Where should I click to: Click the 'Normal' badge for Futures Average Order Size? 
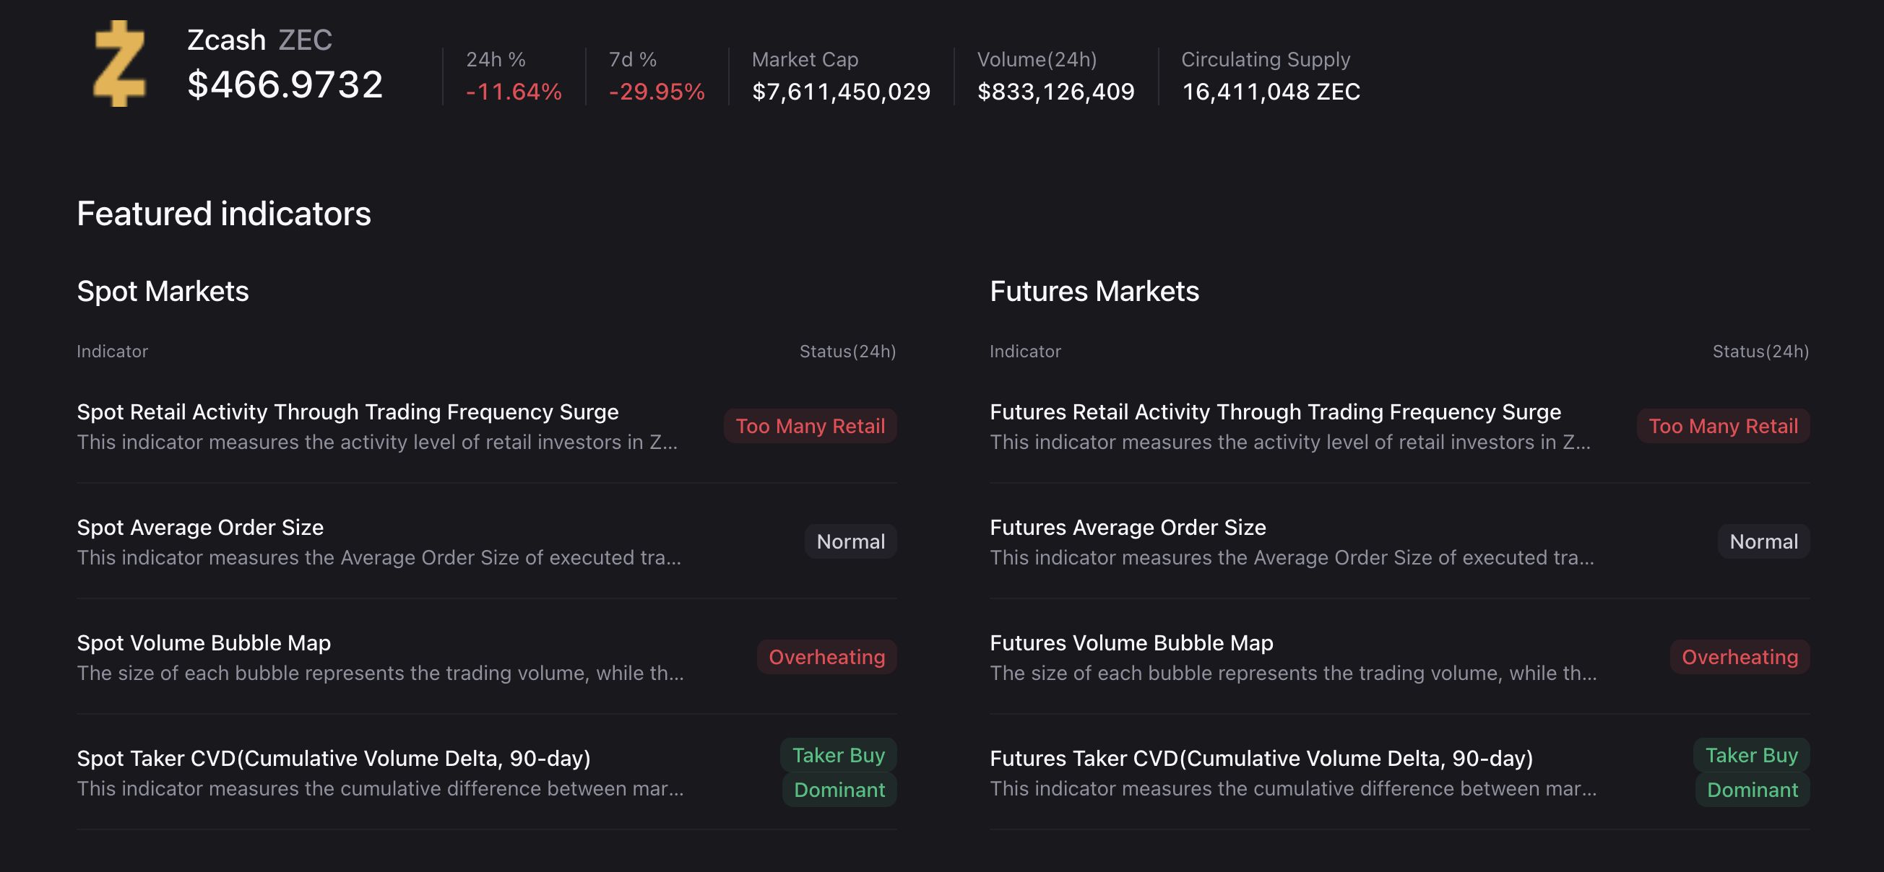tap(1763, 541)
